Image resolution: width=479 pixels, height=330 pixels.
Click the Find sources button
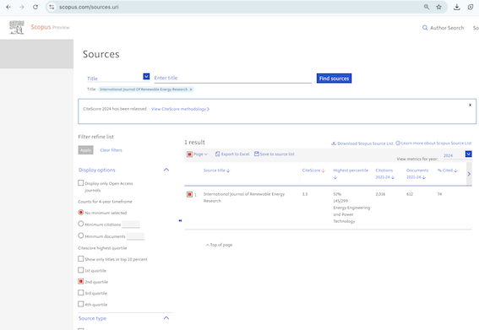334,78
